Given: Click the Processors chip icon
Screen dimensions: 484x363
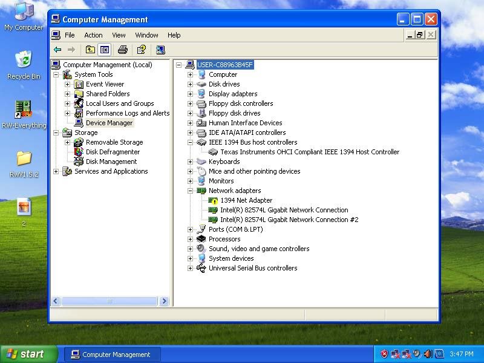Looking at the screenshot, I should (201, 239).
